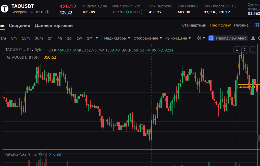Click the last price 425.12
The height and width of the screenshot is (166, 260).
click(x=68, y=6)
